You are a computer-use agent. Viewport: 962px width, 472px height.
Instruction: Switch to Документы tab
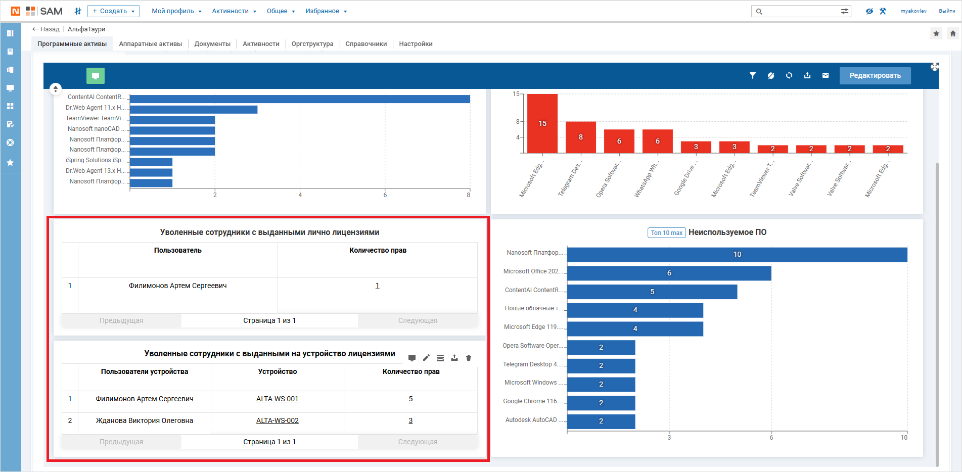pos(212,44)
